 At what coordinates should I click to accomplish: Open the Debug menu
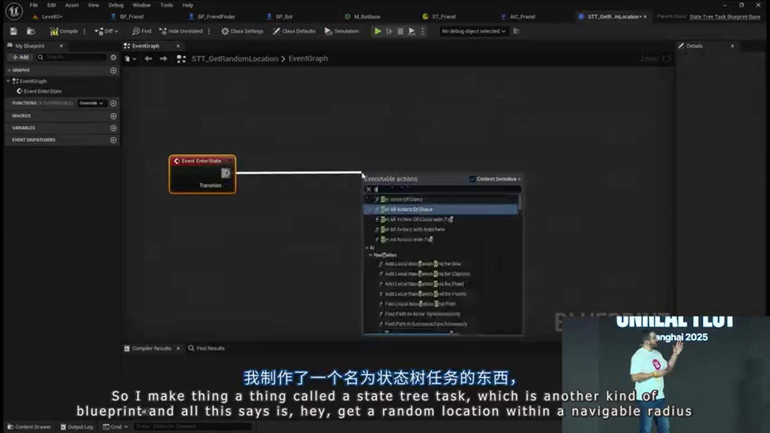coord(115,5)
